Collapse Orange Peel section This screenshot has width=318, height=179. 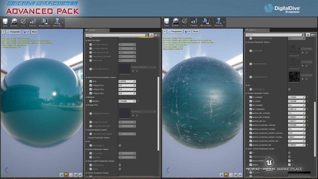(86, 105)
